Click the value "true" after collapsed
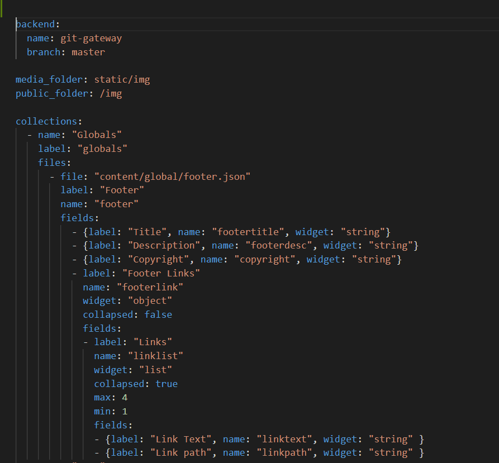The height and width of the screenshot is (463, 499). [x=167, y=384]
